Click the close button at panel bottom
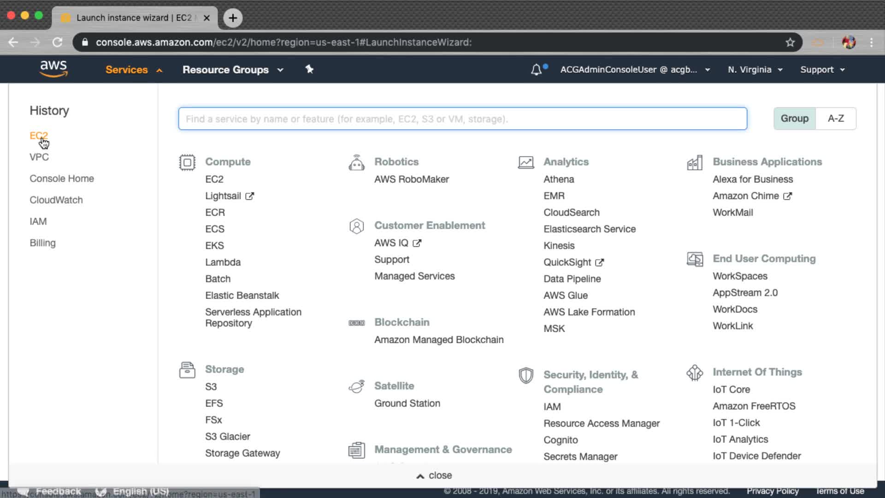The height and width of the screenshot is (498, 885). (x=434, y=475)
